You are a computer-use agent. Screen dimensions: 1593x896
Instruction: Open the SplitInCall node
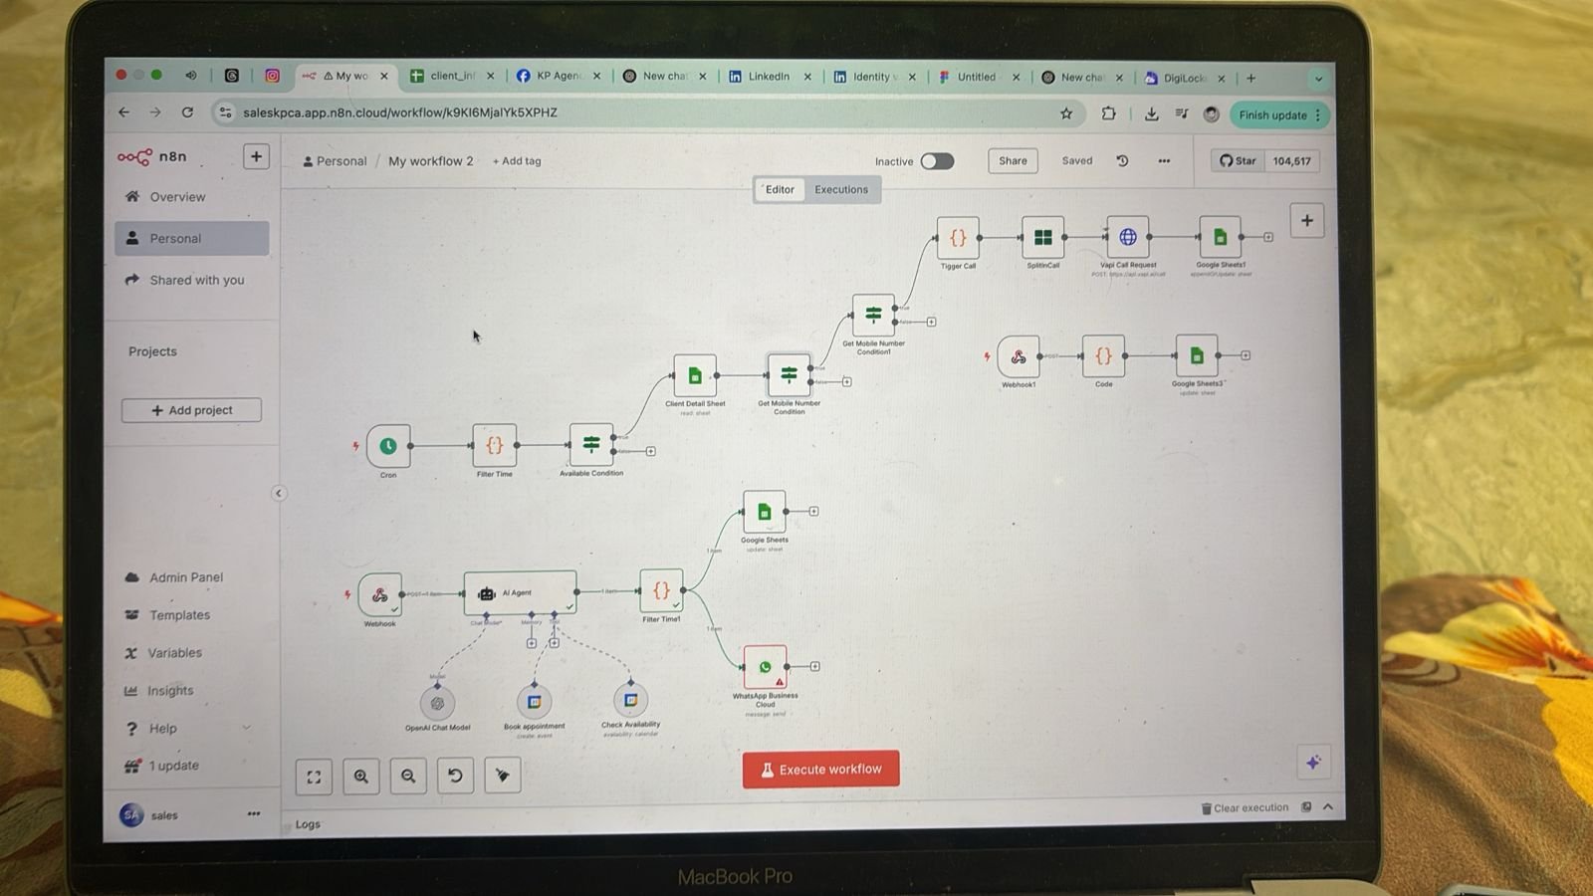1042,238
